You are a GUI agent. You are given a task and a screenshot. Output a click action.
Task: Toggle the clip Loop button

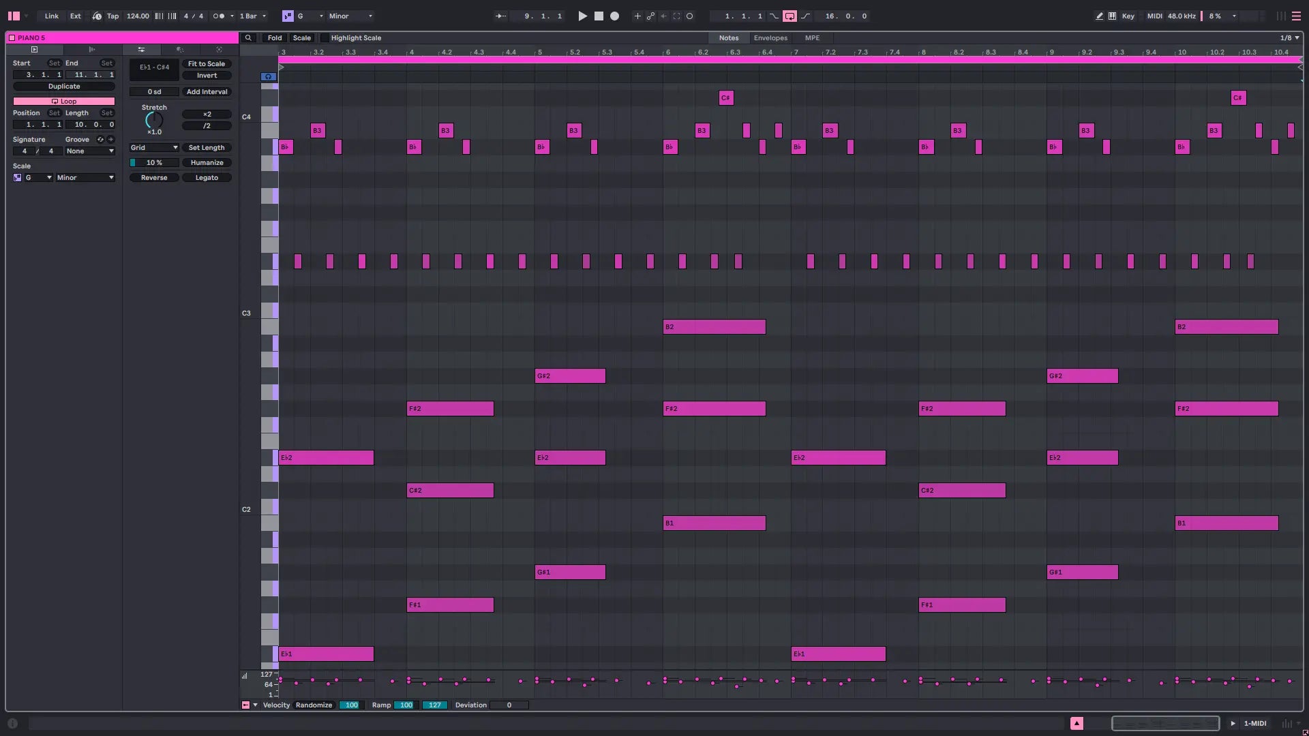coord(64,101)
